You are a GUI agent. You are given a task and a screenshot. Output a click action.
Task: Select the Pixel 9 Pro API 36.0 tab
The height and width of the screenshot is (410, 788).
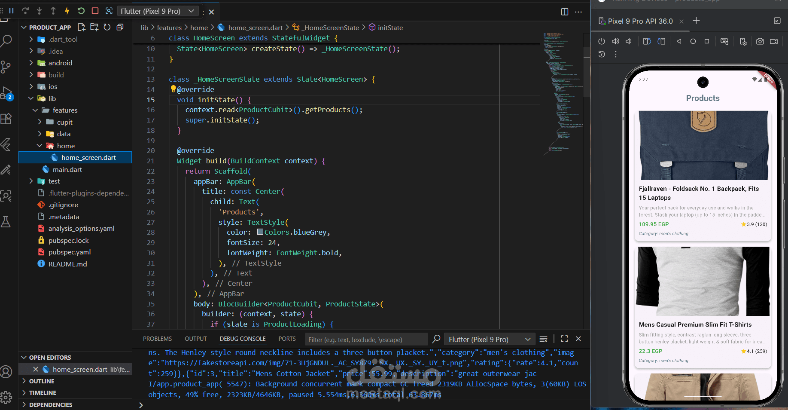[640, 21]
